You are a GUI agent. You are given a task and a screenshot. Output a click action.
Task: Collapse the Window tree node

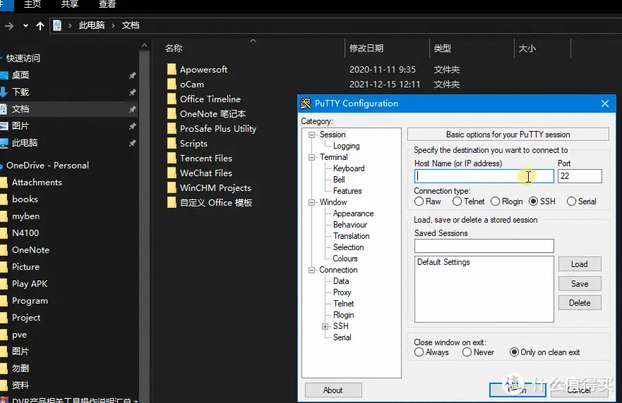click(x=312, y=202)
